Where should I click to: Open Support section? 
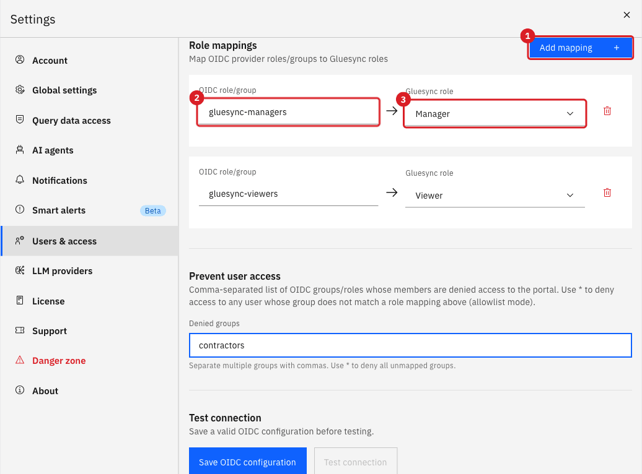[90, 331]
